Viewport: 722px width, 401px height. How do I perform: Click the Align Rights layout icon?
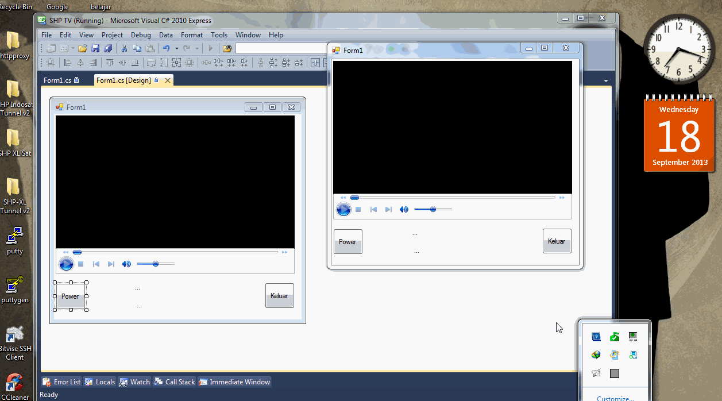(93, 63)
